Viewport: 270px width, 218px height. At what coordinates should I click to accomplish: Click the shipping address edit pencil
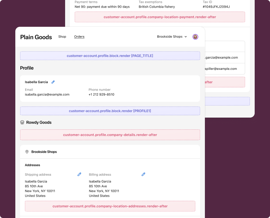point(79,174)
